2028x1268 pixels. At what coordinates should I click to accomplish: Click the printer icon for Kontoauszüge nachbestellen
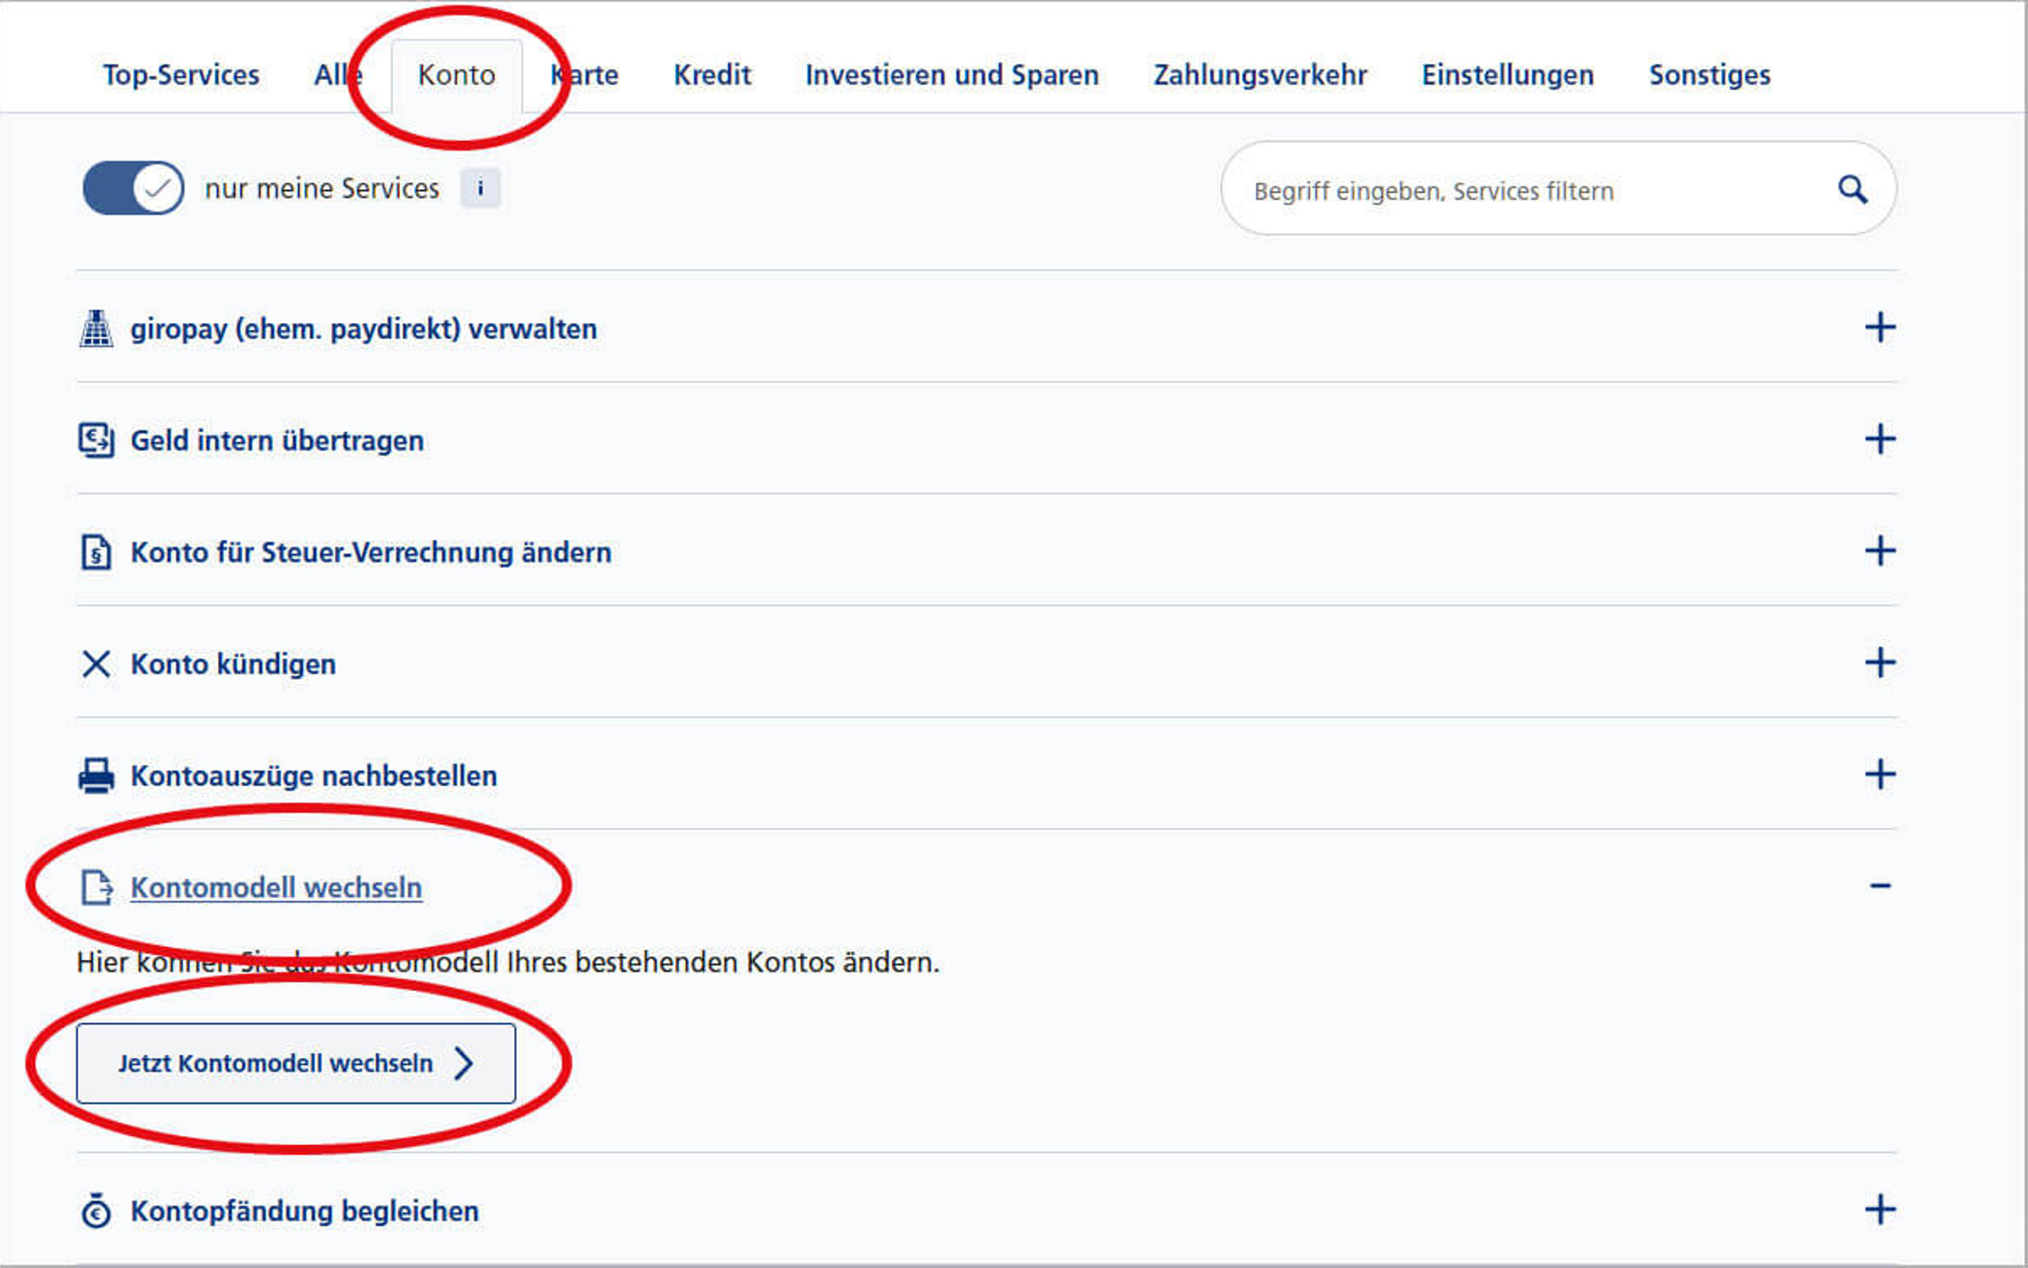click(x=97, y=775)
